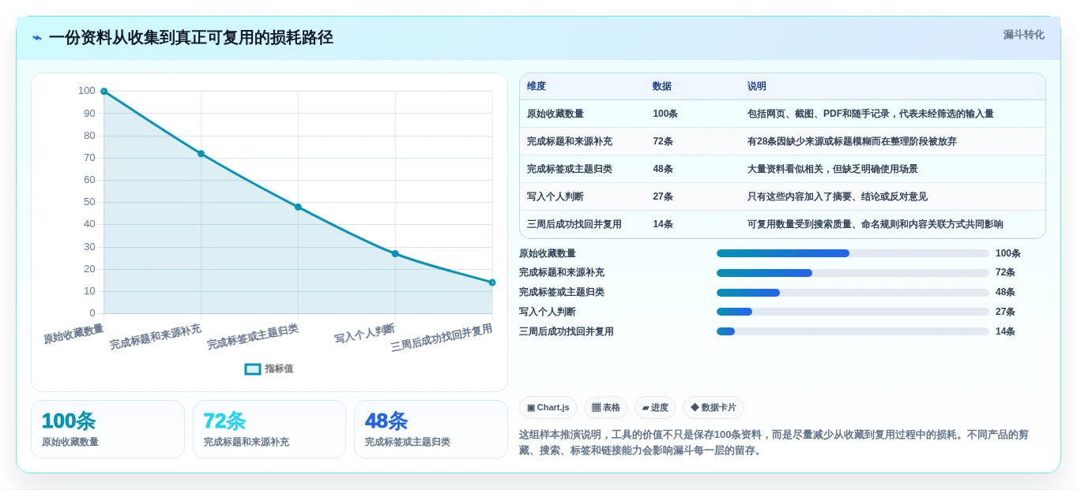Click description starting 大量资料看似相关

pyautogui.click(x=833, y=169)
